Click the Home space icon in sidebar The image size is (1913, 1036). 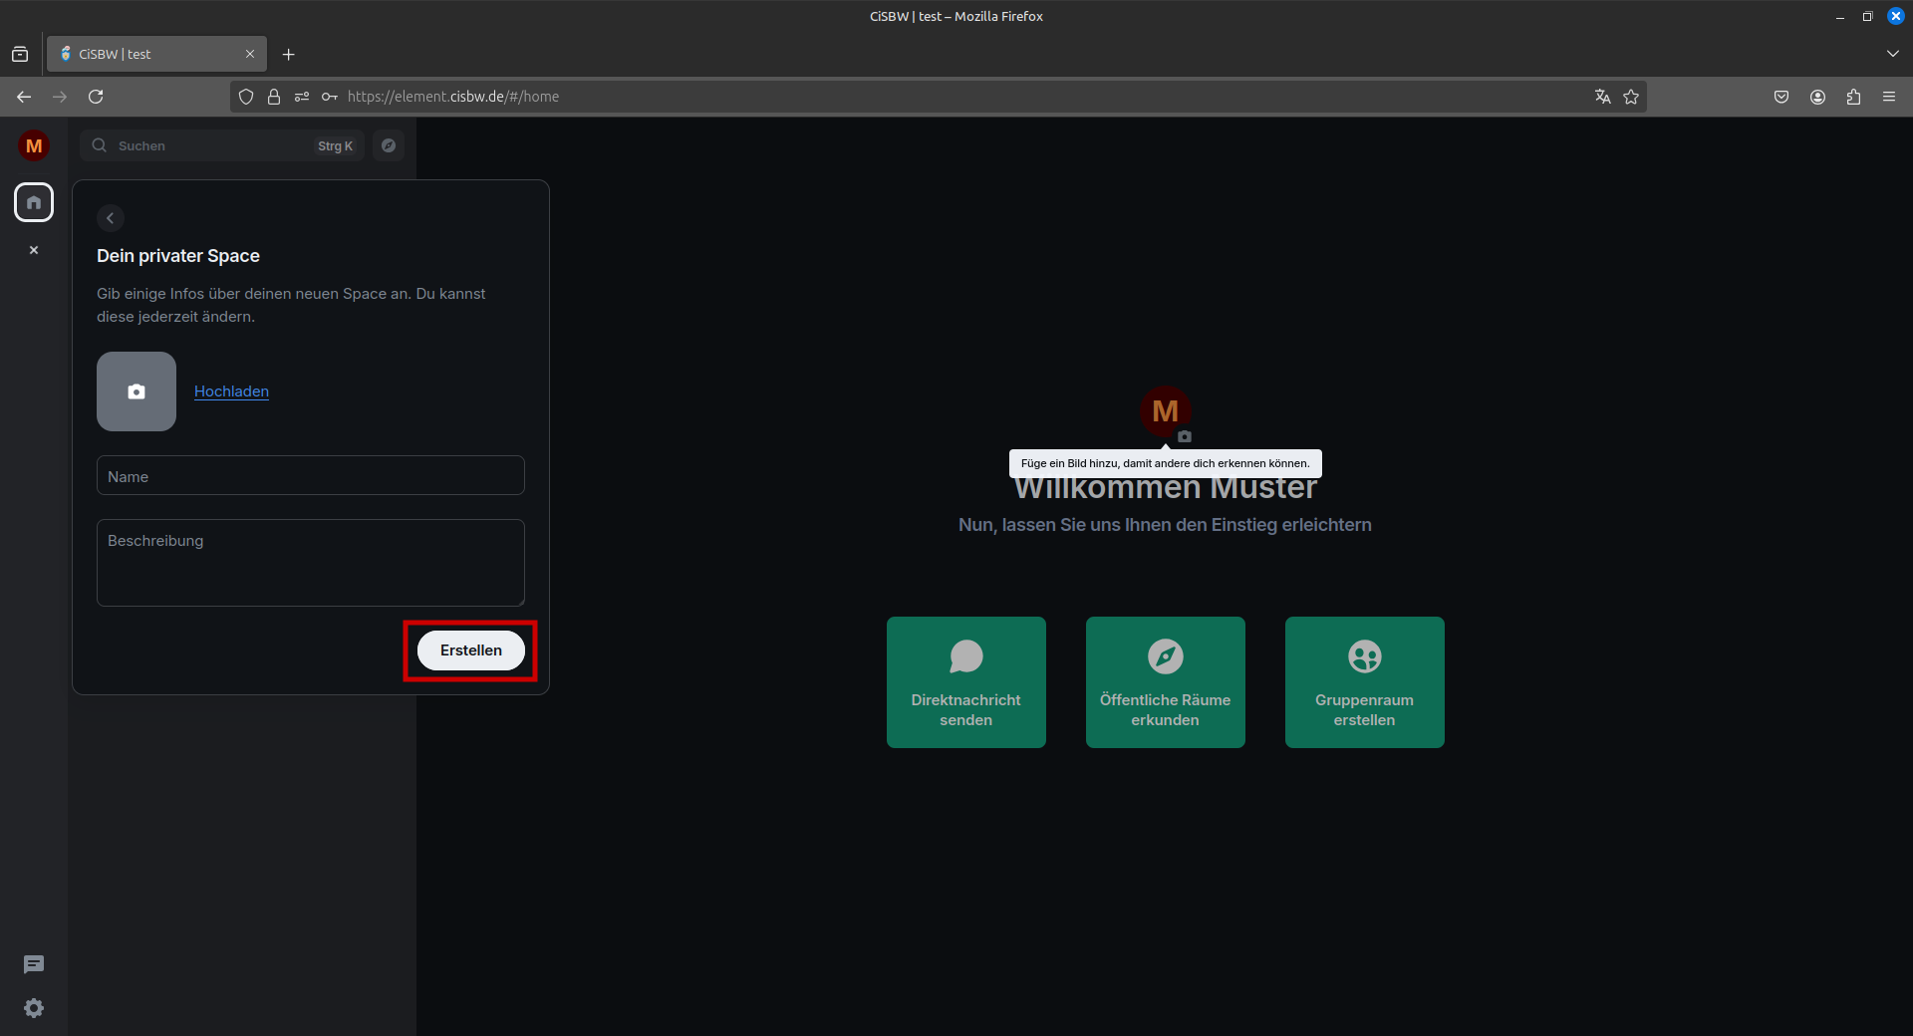(34, 202)
